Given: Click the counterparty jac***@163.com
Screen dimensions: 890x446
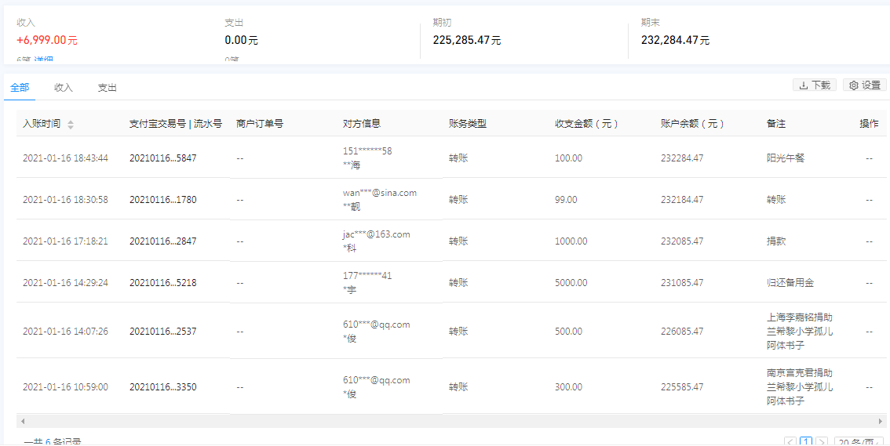Looking at the screenshot, I should pyautogui.click(x=376, y=234).
